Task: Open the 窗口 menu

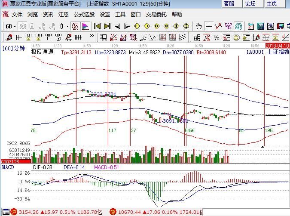Action: (x=136, y=15)
